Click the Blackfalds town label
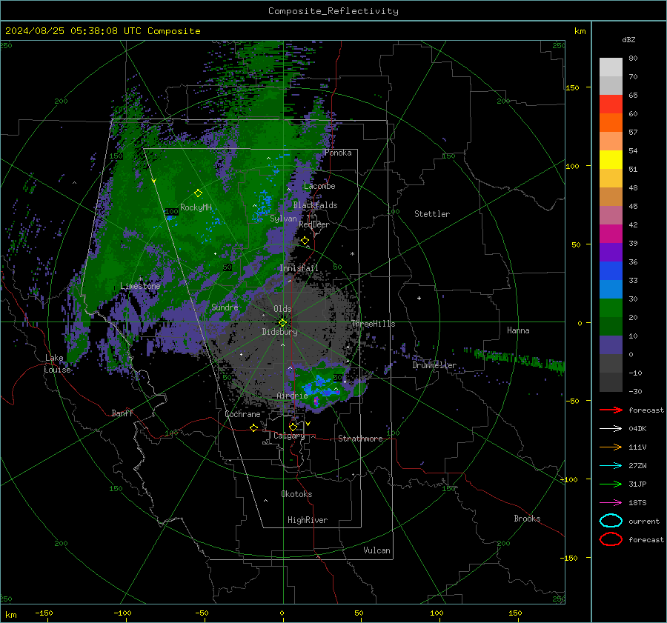Screen dimensions: 667x623 (315, 205)
